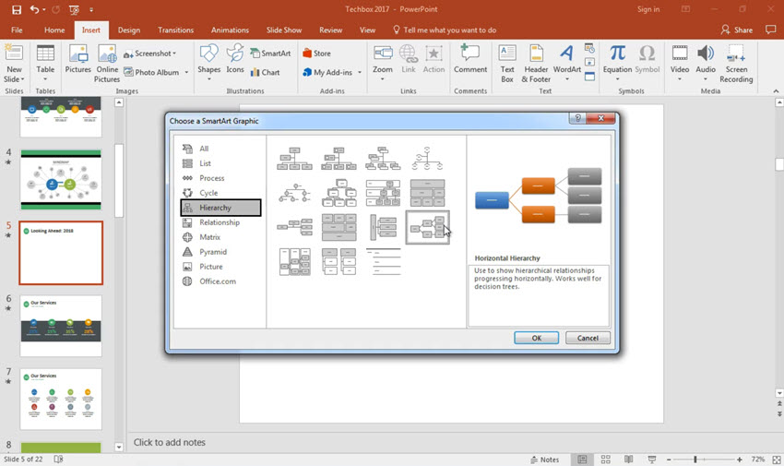Viewport: 784px width, 466px height.
Task: Open the Transitions ribbon tab
Action: pos(175,30)
